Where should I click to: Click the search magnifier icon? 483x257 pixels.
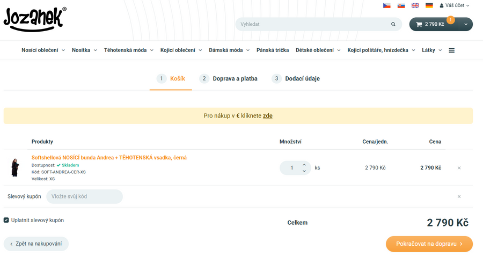coord(393,24)
